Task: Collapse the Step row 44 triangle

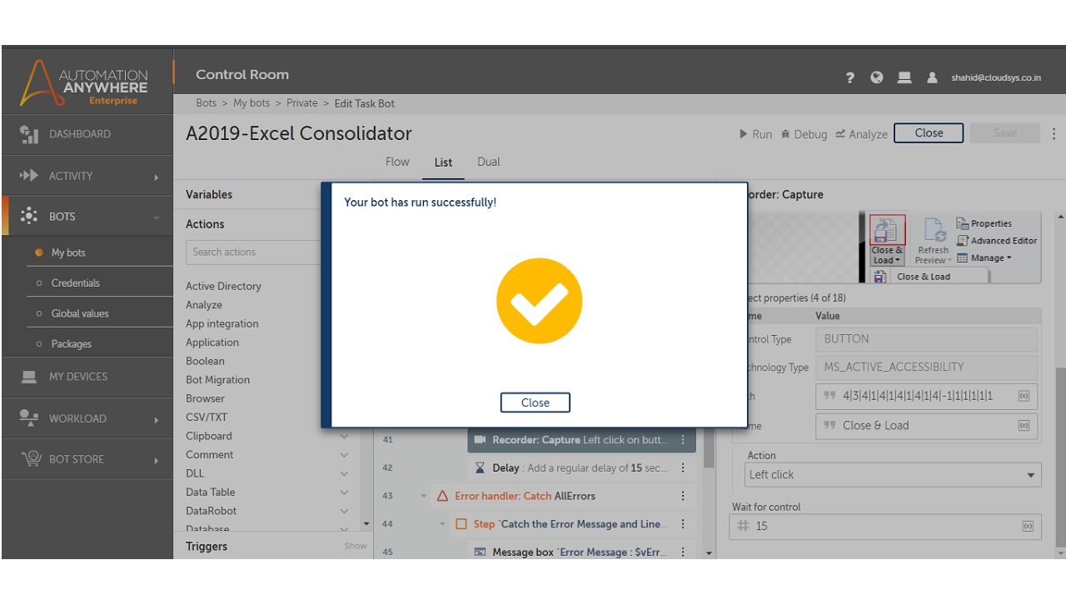Action: tap(443, 524)
